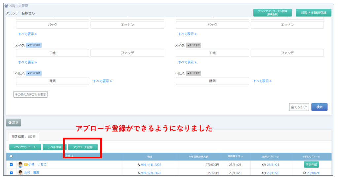Click the CSVダウンロード button
Image resolution: width=338 pixels, height=180 pixels.
pos(25,147)
